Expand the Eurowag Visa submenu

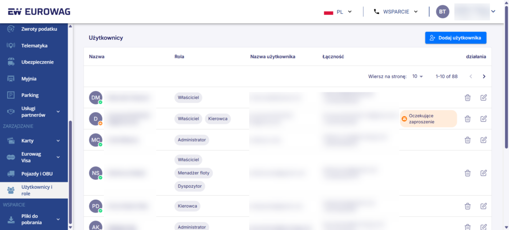point(58,157)
